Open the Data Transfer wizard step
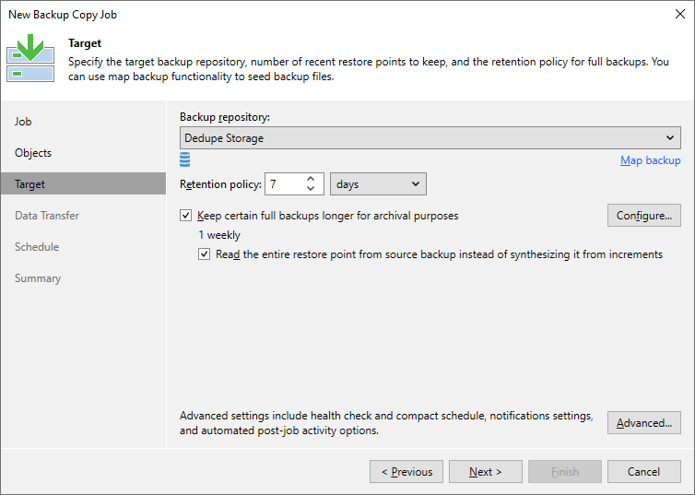 click(47, 216)
